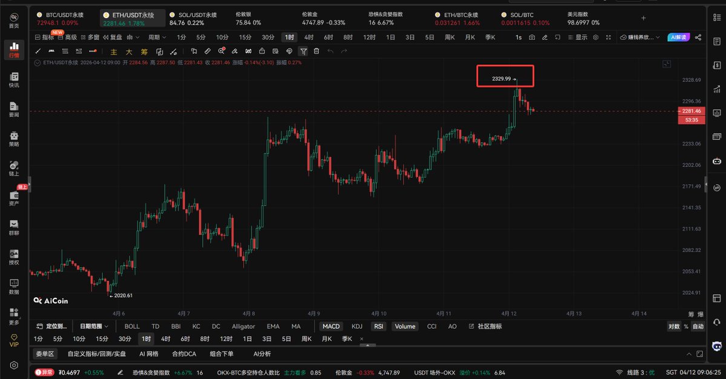
Task: Click the 筹 chip distribution icon
Action: [x=143, y=51]
